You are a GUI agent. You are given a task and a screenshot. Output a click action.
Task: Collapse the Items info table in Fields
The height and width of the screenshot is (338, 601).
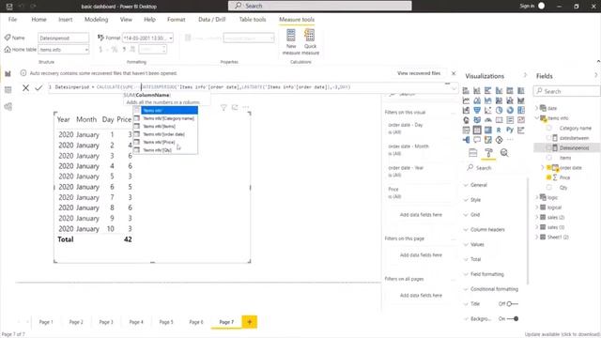tap(537, 118)
